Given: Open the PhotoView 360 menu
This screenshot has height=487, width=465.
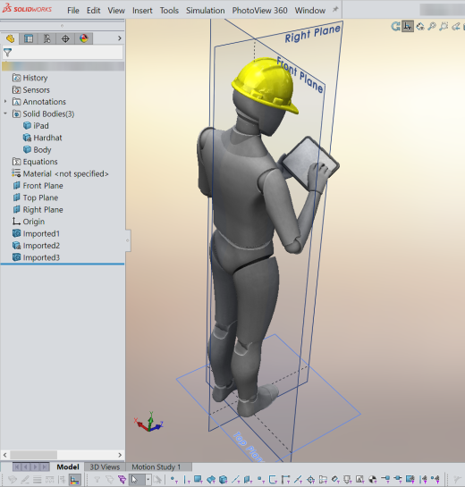Looking at the screenshot, I should click(259, 10).
